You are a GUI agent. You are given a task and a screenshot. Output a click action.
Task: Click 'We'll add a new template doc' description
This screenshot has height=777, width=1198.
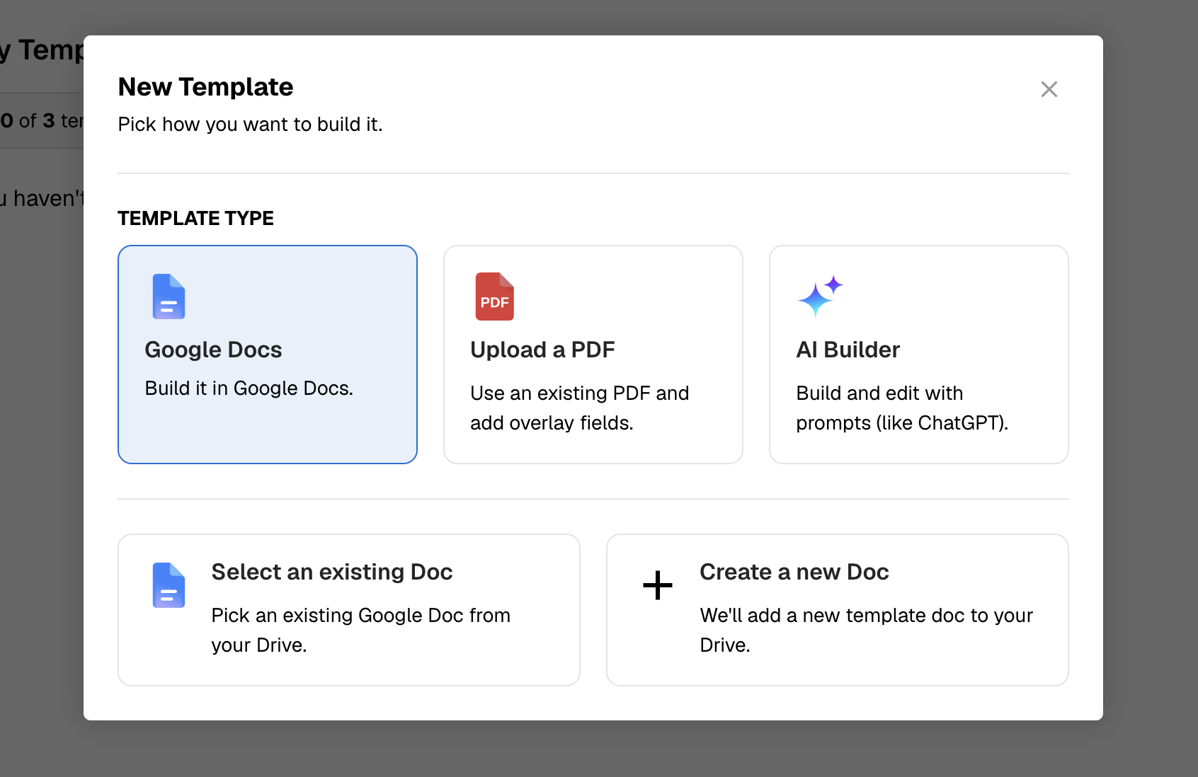pos(867,630)
